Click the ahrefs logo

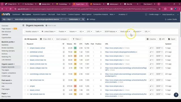[6, 14]
